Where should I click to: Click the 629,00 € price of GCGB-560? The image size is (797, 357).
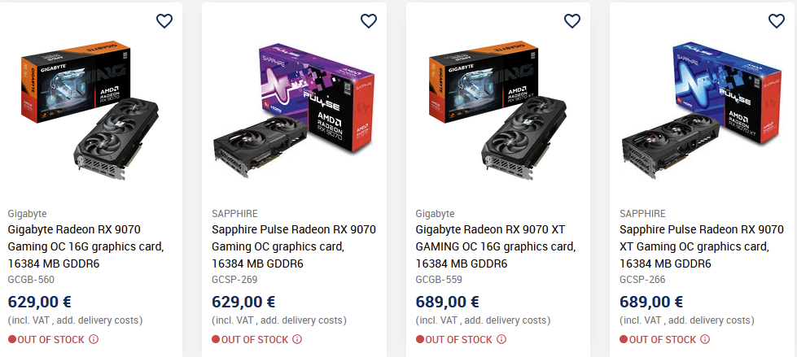(x=39, y=303)
